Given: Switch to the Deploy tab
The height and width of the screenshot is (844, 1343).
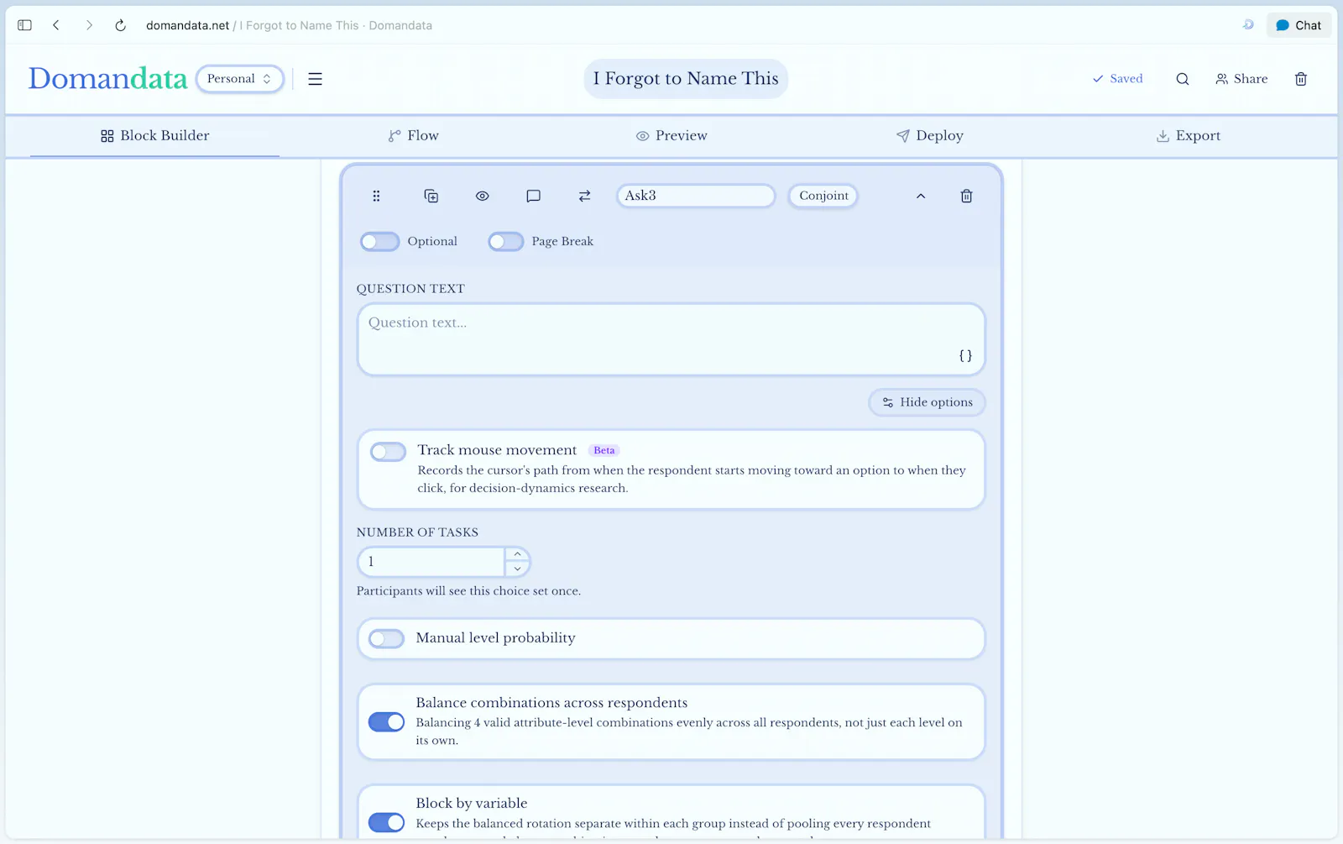Looking at the screenshot, I should [x=930, y=136].
